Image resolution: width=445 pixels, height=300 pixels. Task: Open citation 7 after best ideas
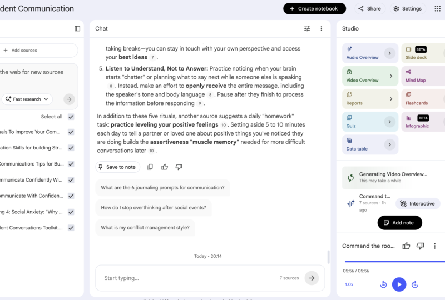point(152,57)
